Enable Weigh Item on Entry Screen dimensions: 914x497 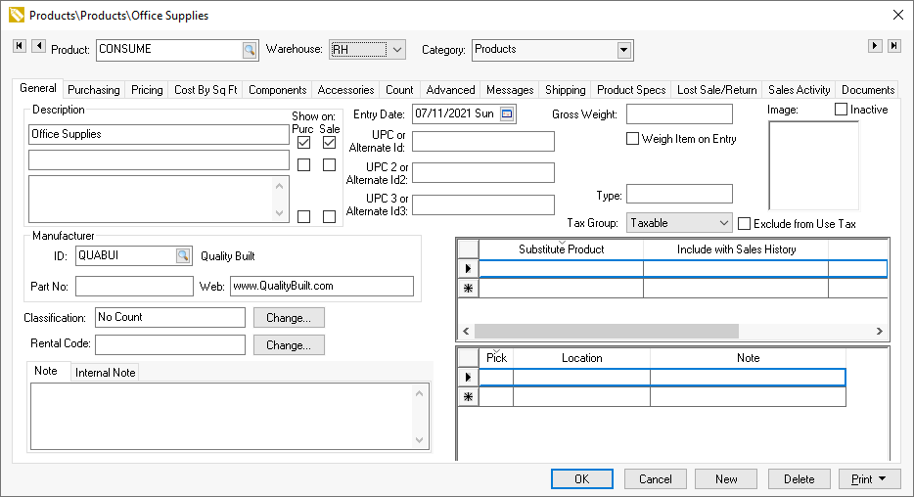tap(632, 139)
